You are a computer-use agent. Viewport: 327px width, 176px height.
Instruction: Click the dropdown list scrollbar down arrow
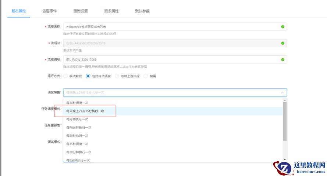285,160
